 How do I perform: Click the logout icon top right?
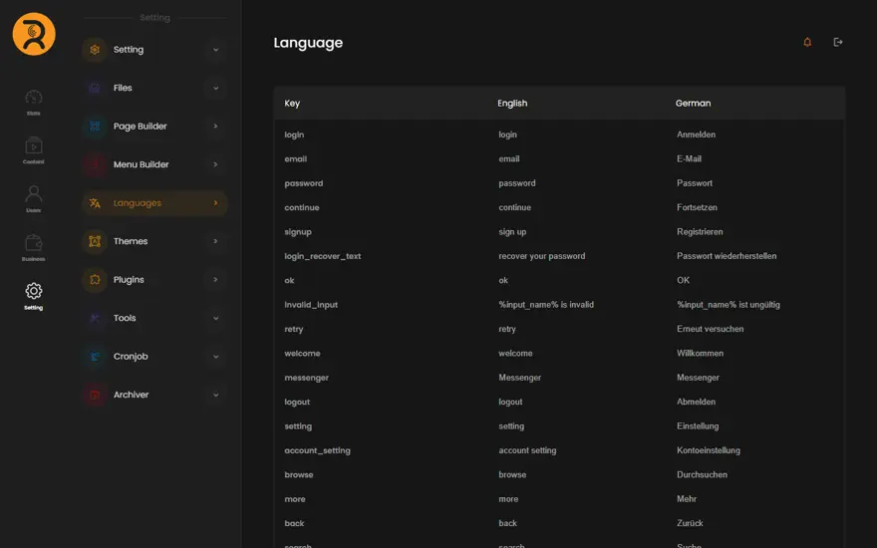(x=838, y=42)
